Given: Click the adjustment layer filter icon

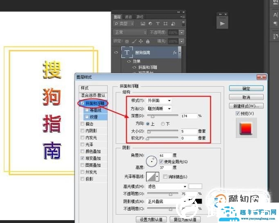Looking at the screenshot, I should [x=151, y=24].
